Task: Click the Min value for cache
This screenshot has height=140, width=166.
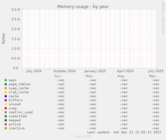Action: 92,96
